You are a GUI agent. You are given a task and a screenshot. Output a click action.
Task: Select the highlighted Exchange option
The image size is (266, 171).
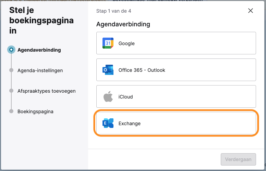tap(176, 123)
